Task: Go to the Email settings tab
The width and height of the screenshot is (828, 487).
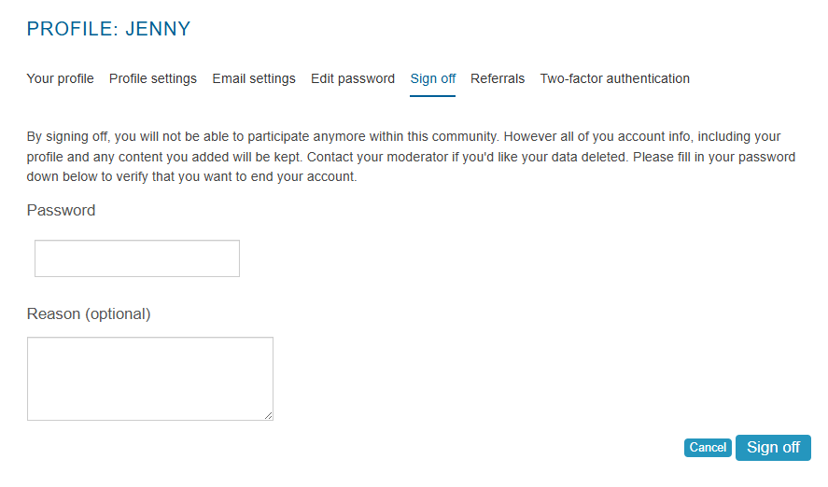Action: tap(254, 78)
